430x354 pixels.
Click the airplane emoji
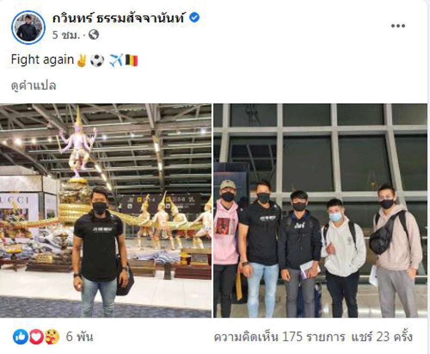[116, 60]
